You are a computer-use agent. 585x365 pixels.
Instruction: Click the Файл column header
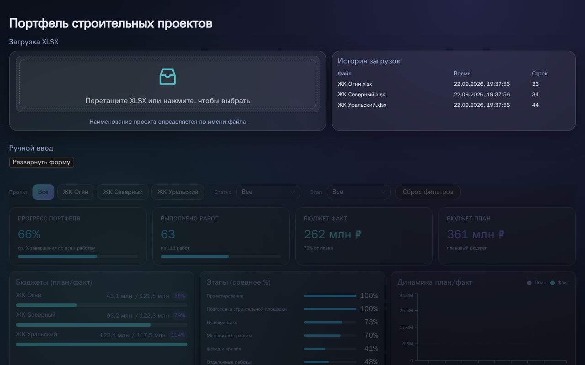[x=345, y=73]
